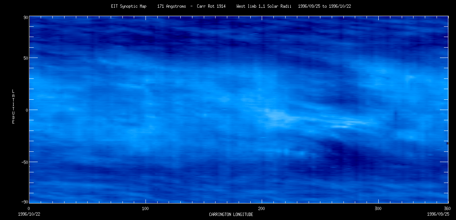Click the 1996/09/25 date at the bottom right
The width and height of the screenshot is (456, 220).
coord(438,214)
